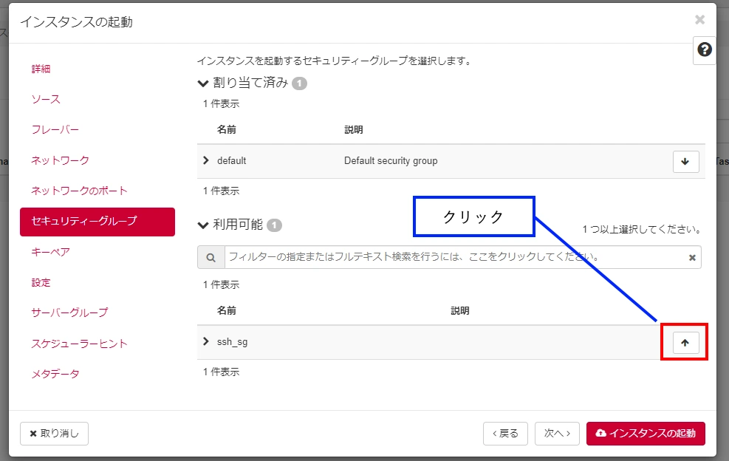Image resolution: width=729 pixels, height=461 pixels.
Task: Open the キーペア tab
Action: point(51,252)
